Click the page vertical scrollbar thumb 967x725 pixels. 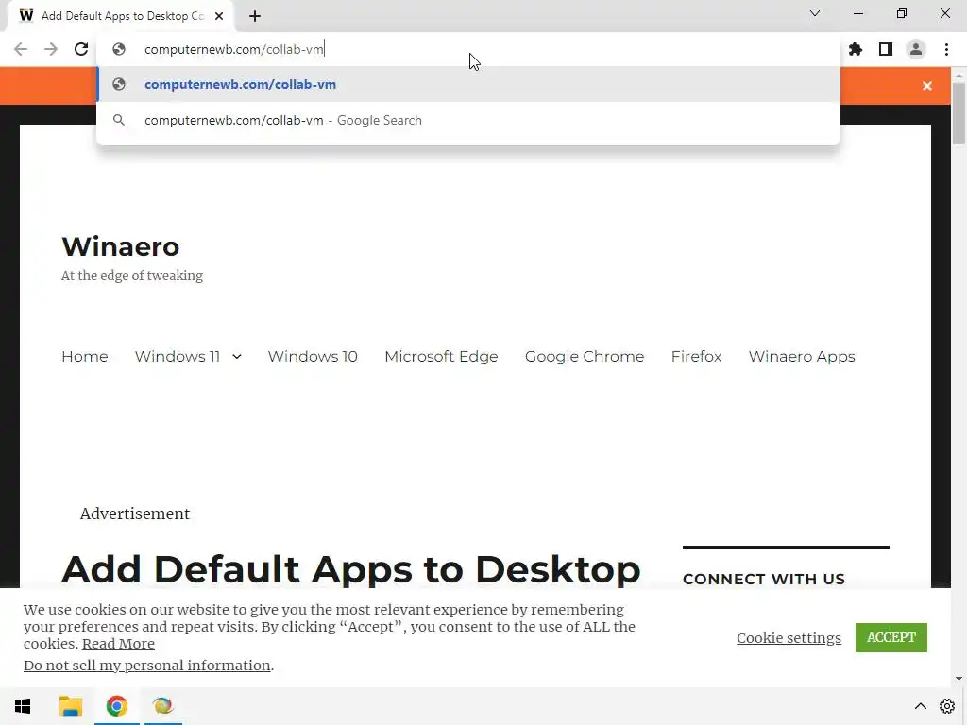(959, 113)
